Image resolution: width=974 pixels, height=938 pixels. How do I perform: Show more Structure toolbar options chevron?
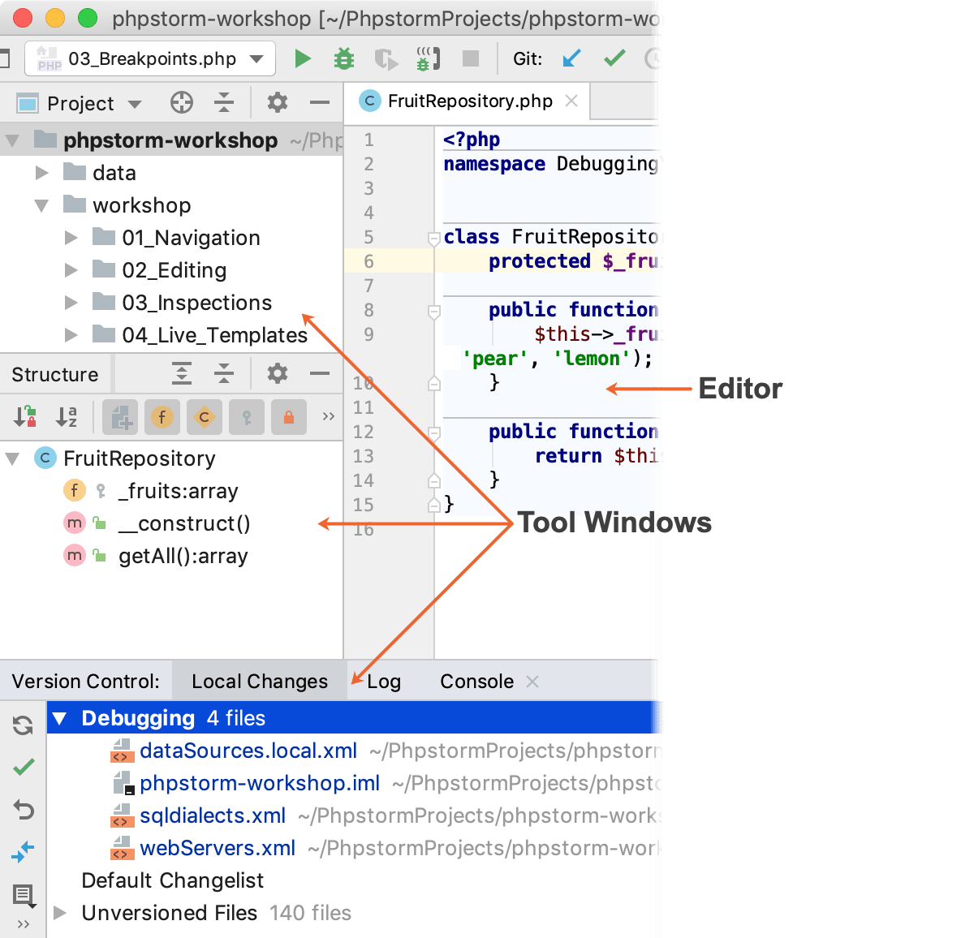coord(329,416)
